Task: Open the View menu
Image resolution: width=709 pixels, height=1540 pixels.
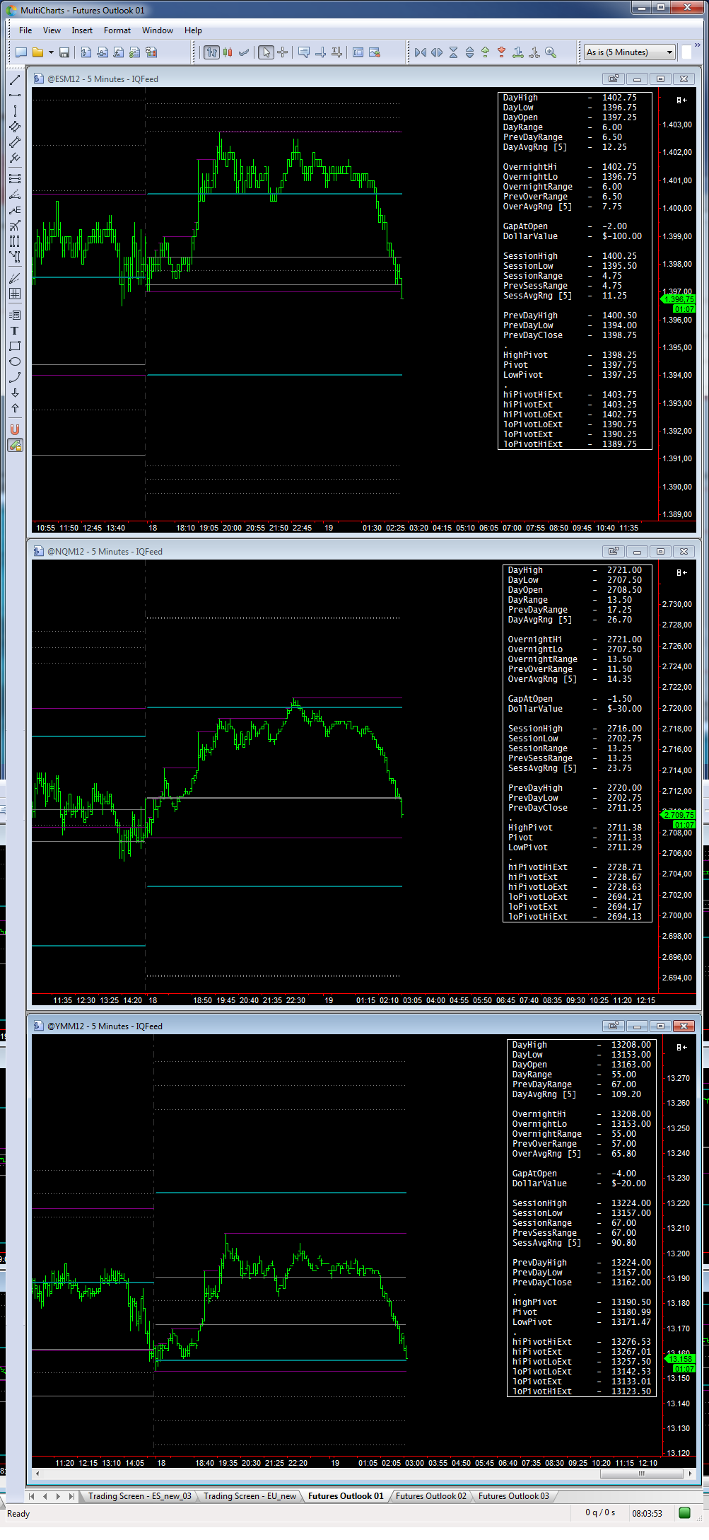Action: [52, 30]
